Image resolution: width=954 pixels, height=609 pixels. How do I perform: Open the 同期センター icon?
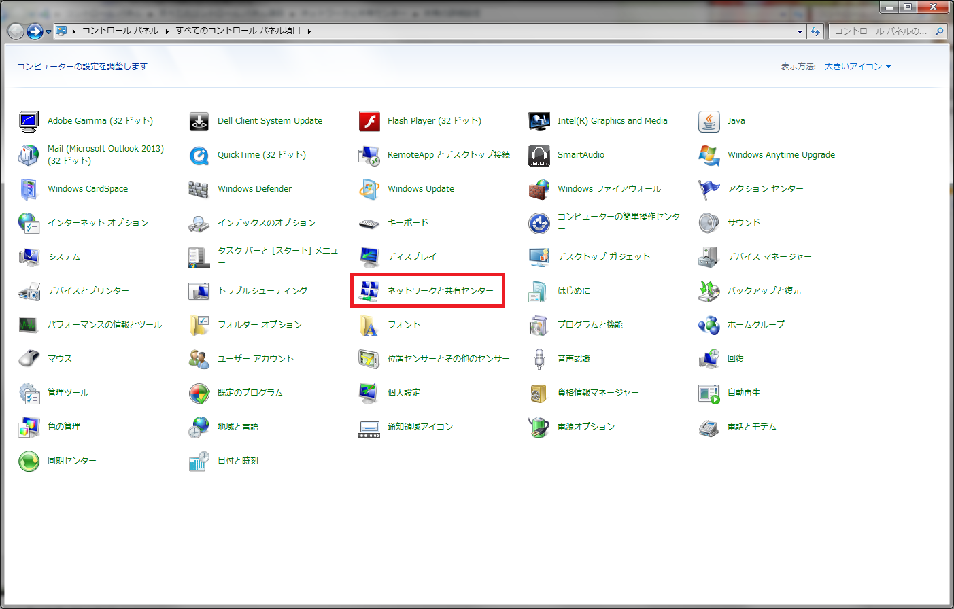(x=29, y=462)
